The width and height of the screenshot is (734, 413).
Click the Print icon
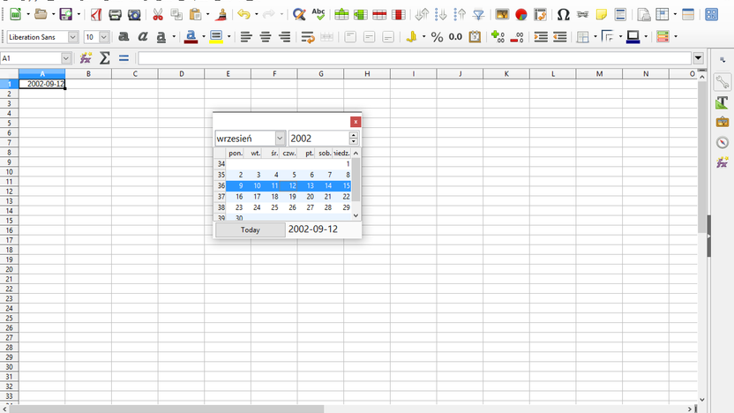(x=116, y=14)
